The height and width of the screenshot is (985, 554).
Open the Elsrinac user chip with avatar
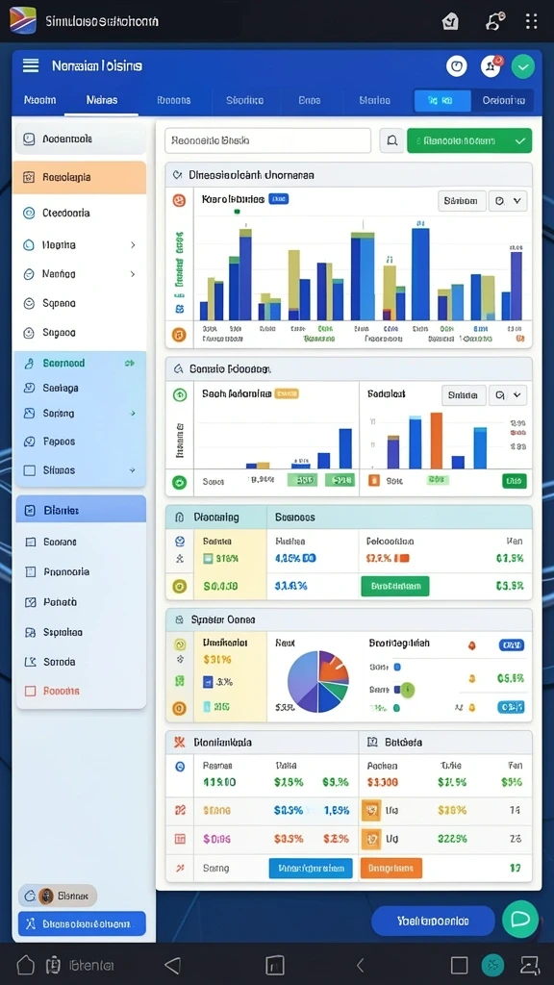coord(57,896)
